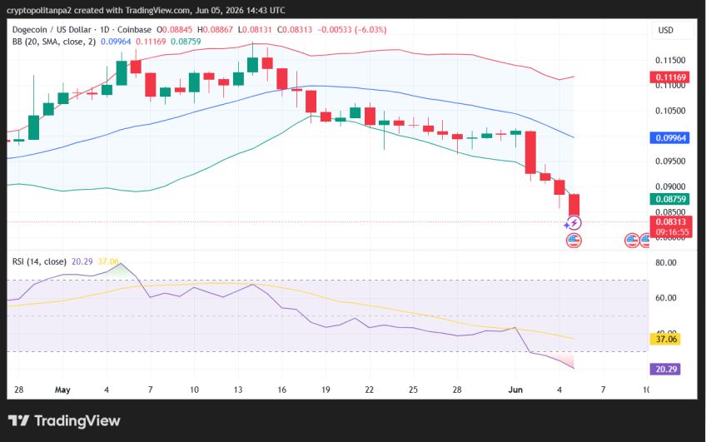This screenshot has height=442, width=706.
Task: Click the BB upper value 0.11169 in legend
Action: point(151,42)
